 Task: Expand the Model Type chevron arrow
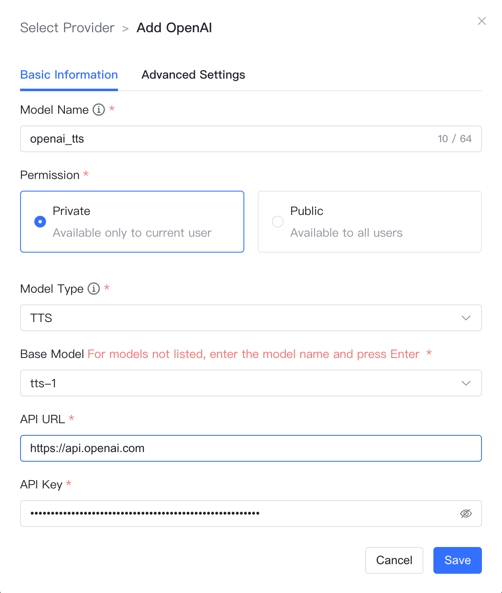(x=466, y=318)
